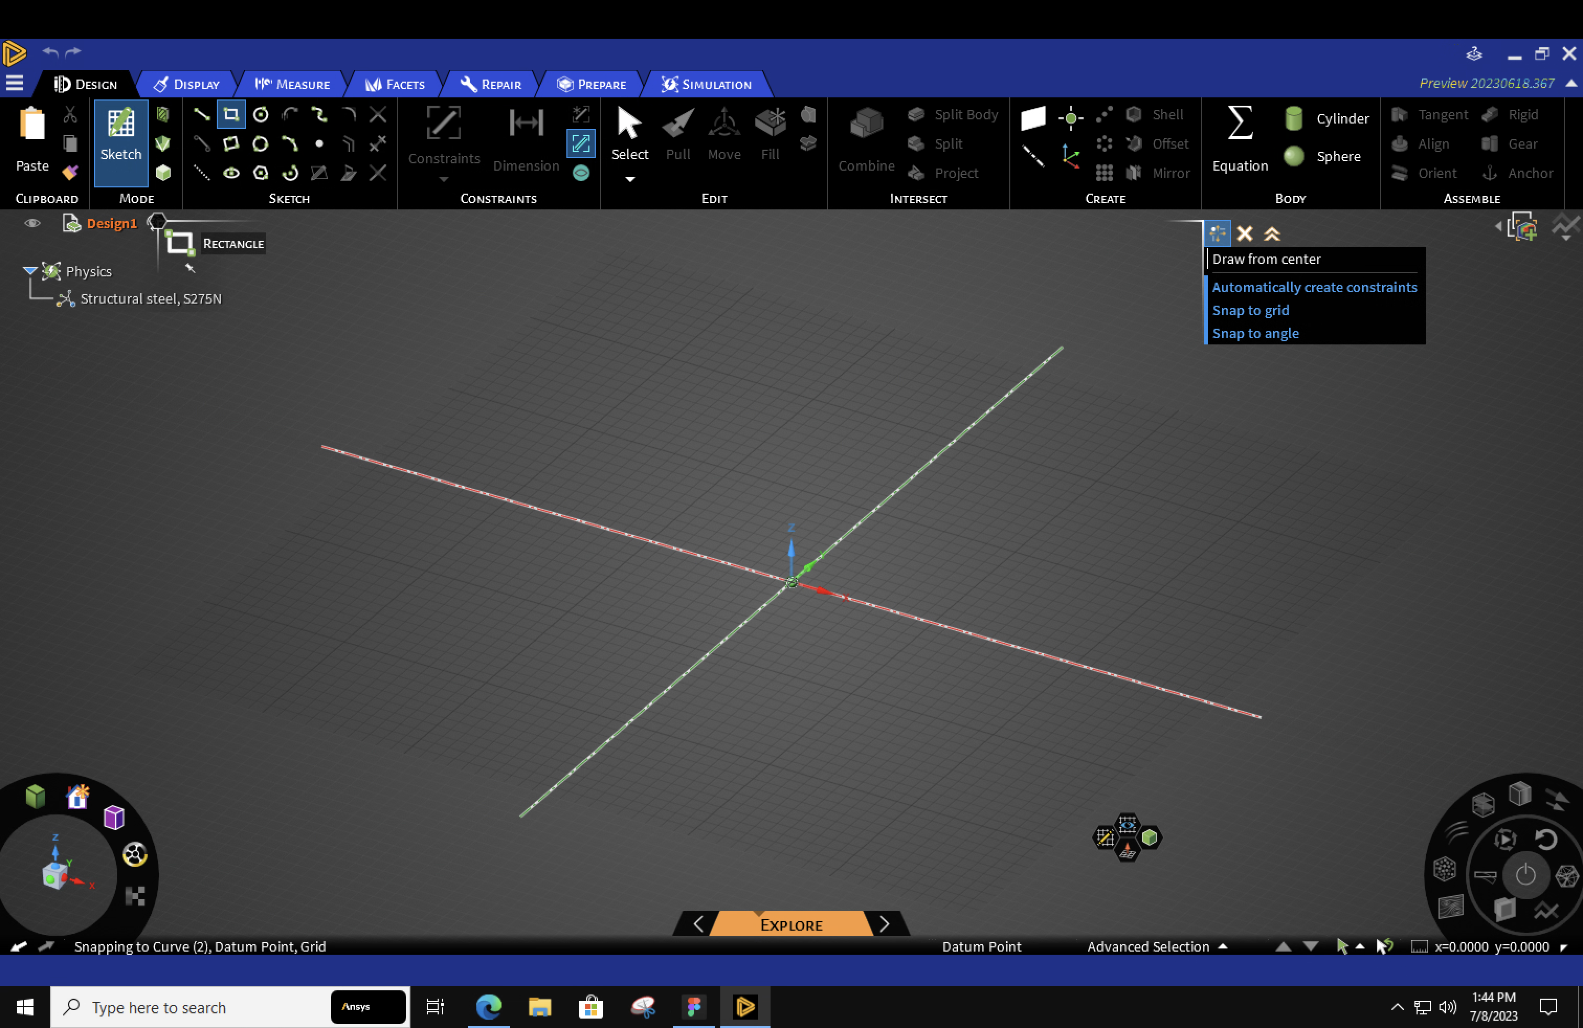
Task: Click the power icon in radial menu
Action: [1525, 875]
